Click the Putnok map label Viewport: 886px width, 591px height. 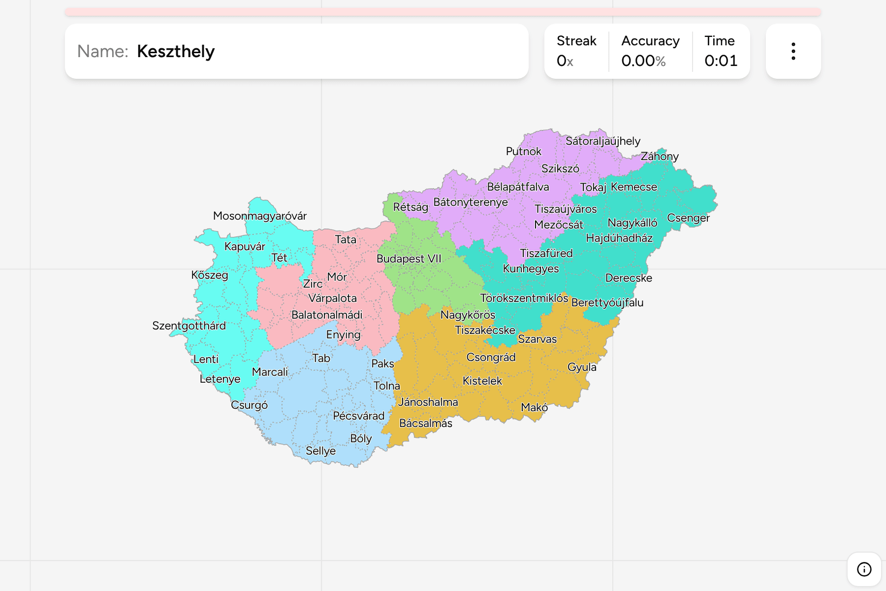coord(524,151)
